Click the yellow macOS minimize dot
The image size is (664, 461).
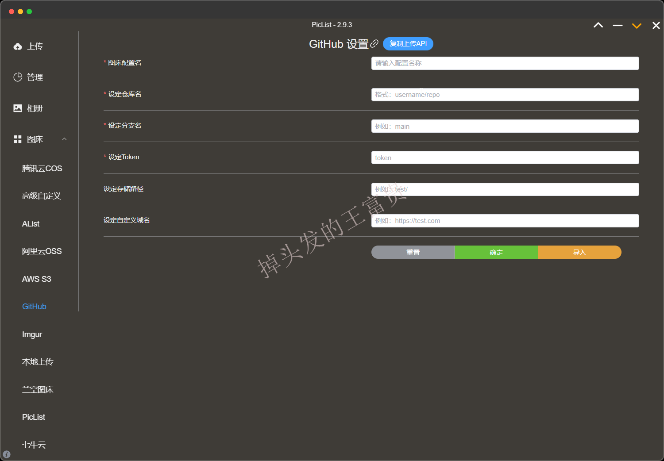[20, 12]
